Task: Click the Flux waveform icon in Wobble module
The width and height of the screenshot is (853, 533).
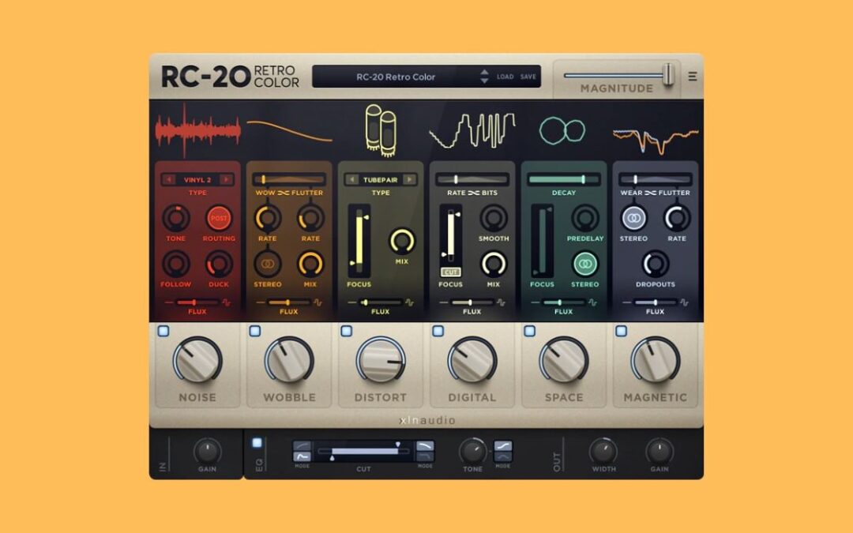Action: [x=318, y=302]
